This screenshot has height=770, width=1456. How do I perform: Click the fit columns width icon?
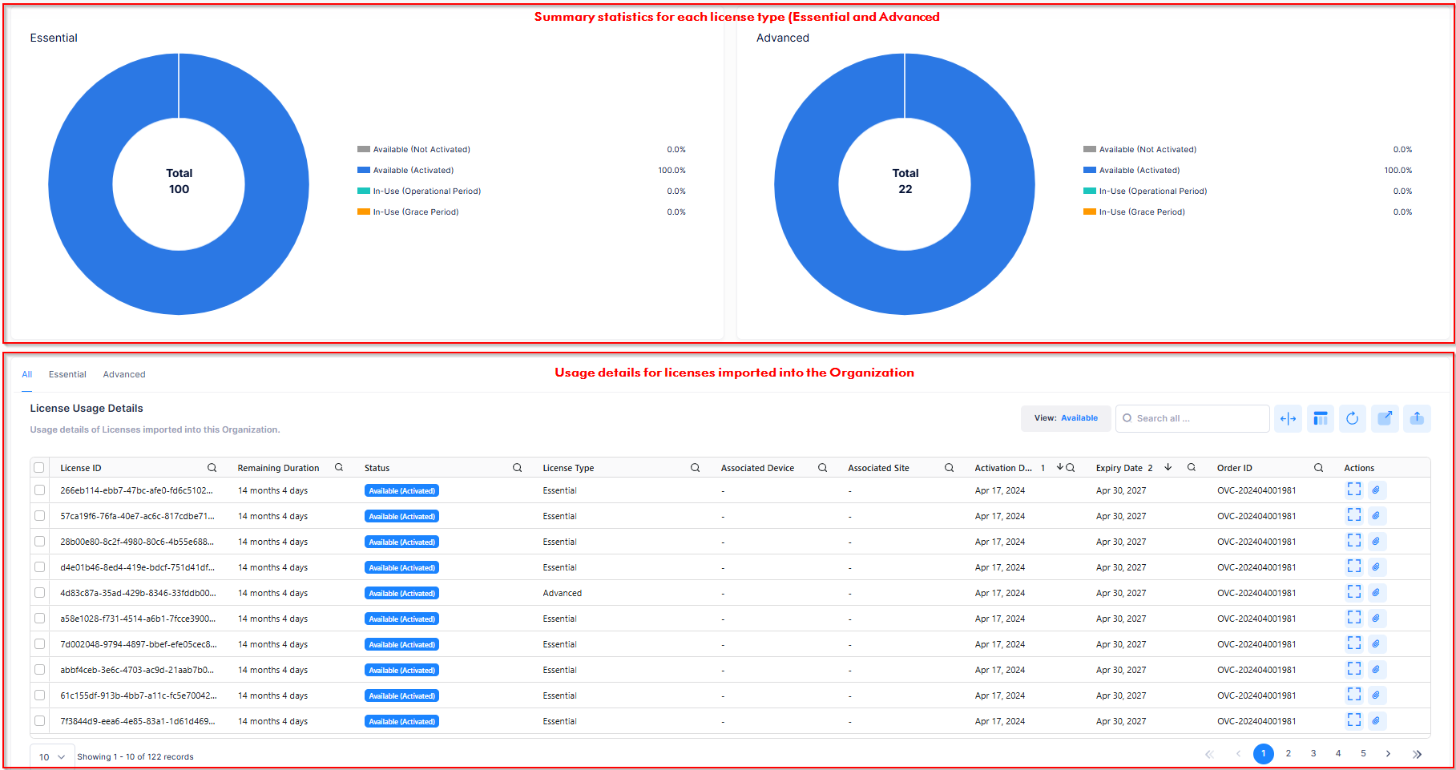(x=1288, y=418)
